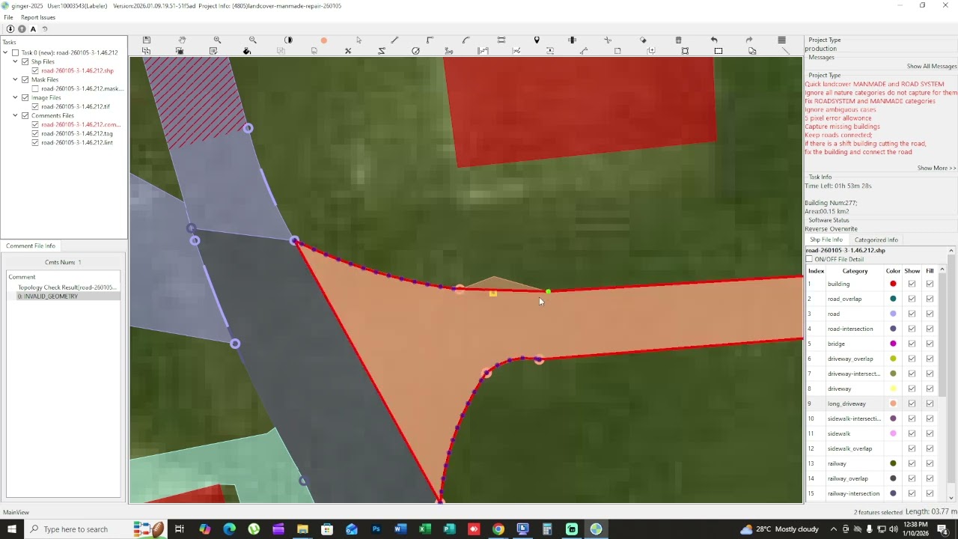Toggle Show checkbox for building row
This screenshot has height=539, width=958.
[x=912, y=284]
